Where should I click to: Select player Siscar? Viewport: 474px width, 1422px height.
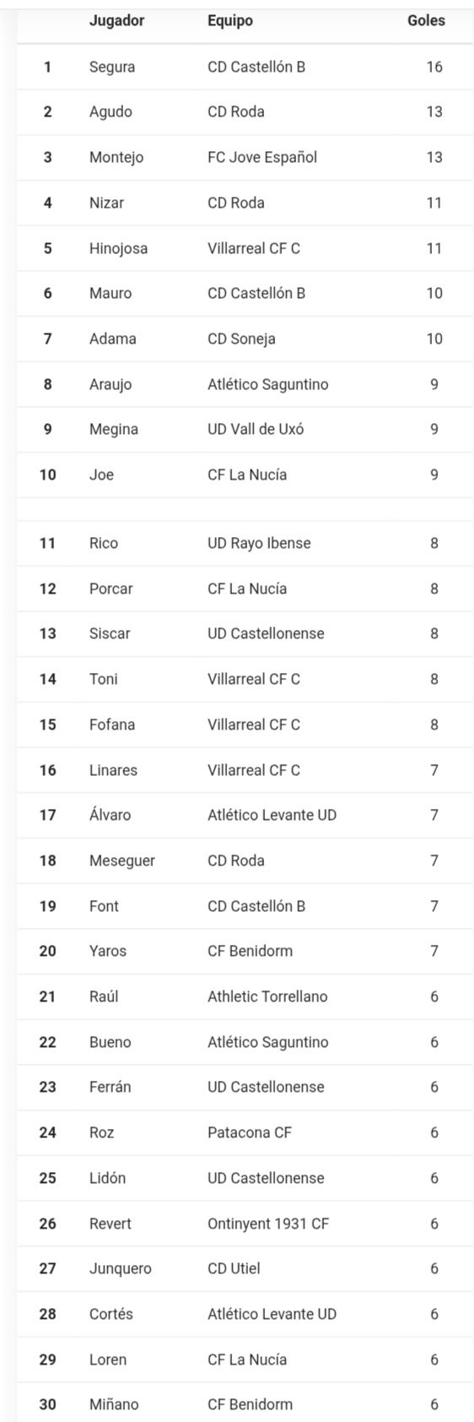[110, 633]
